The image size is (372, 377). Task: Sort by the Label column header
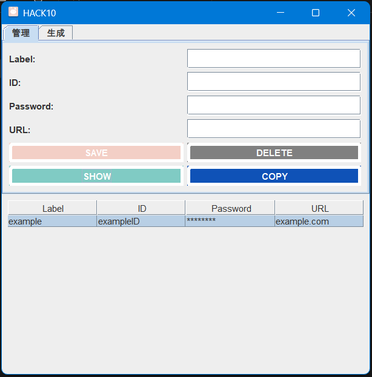[x=53, y=208]
